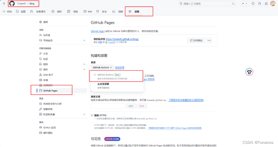Image resolution: width=278 pixels, height=147 pixels.
Task: Open 分支 in the sidebar
Action: [x=44, y=54]
